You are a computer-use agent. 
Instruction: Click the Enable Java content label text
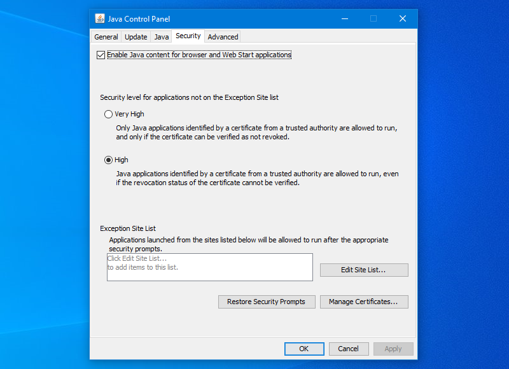[199, 55]
